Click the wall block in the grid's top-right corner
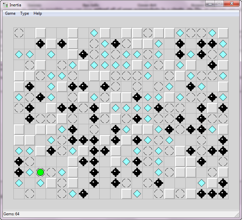242x220 pixels. click(223, 33)
